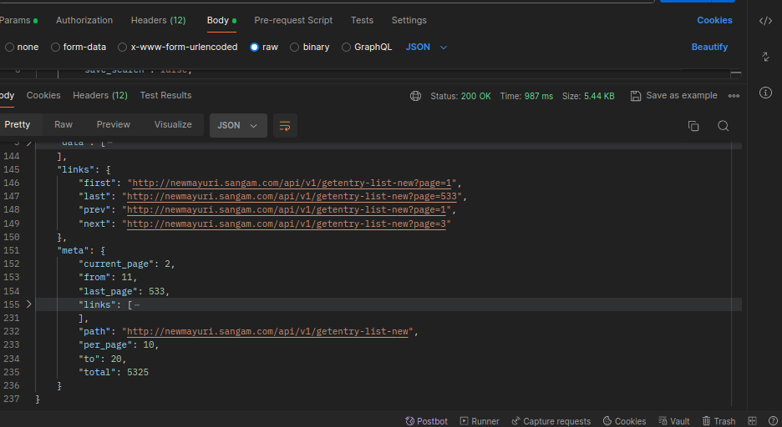This screenshot has height=427, width=782.
Task: Open the Pre-request Script tab
Action: pos(293,20)
